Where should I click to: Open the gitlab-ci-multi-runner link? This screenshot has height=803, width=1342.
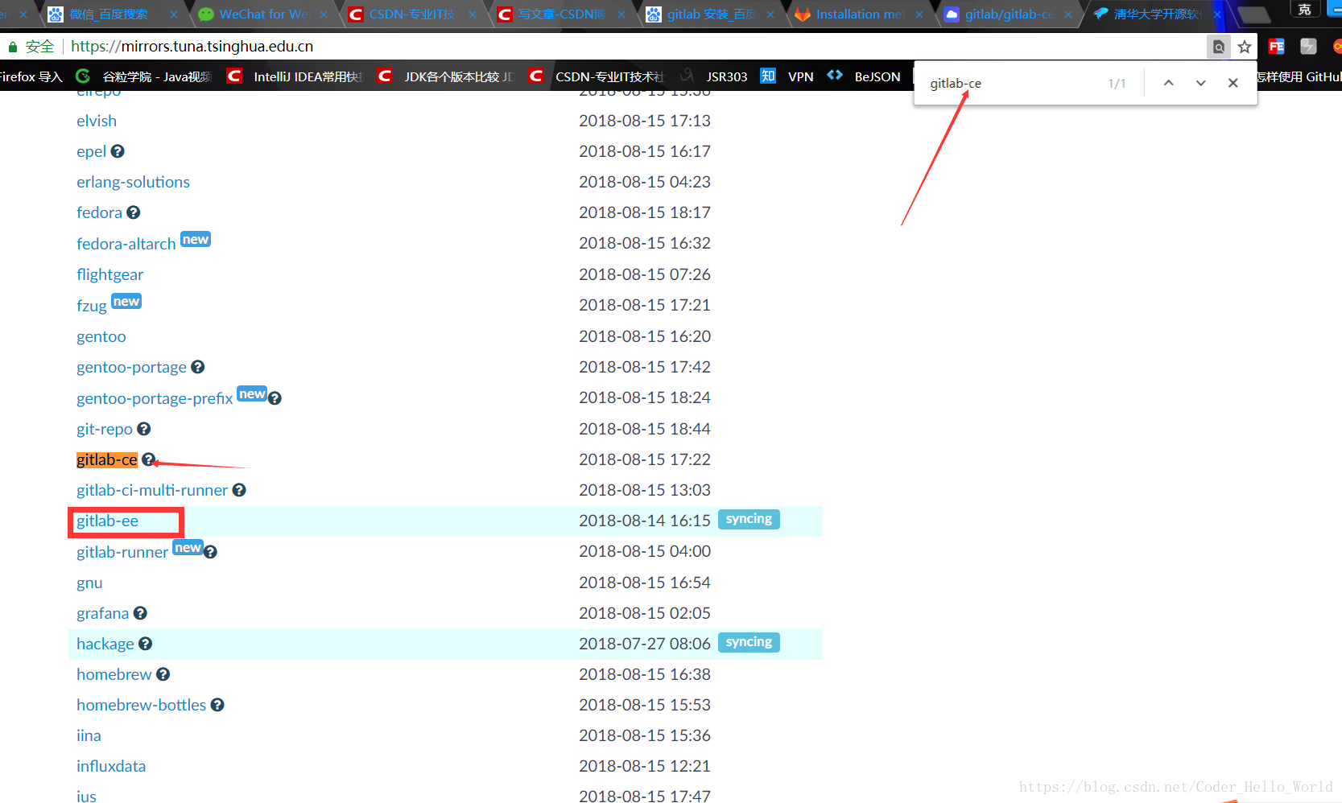click(152, 490)
